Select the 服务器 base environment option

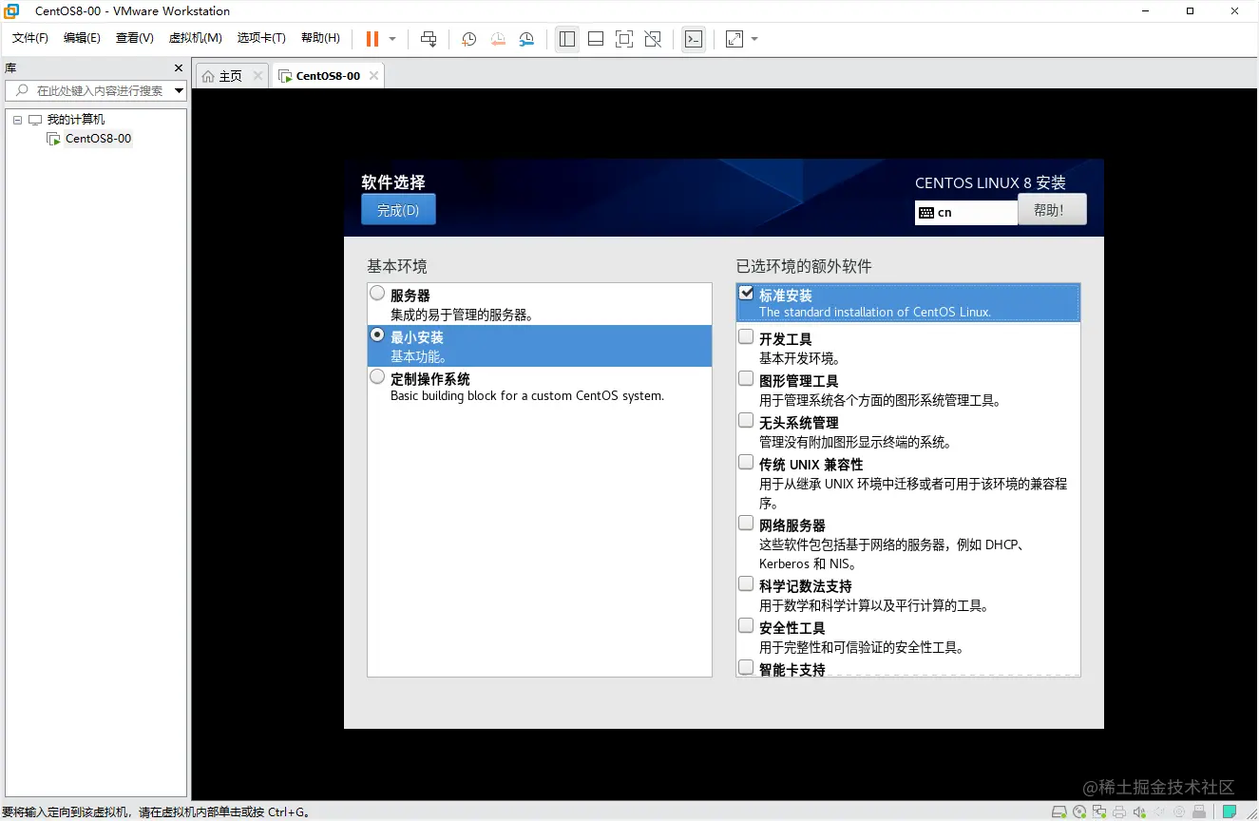pyautogui.click(x=377, y=293)
